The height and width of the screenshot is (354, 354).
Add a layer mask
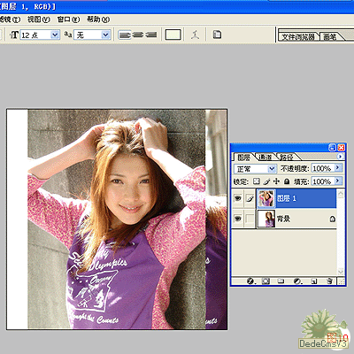tap(265, 281)
